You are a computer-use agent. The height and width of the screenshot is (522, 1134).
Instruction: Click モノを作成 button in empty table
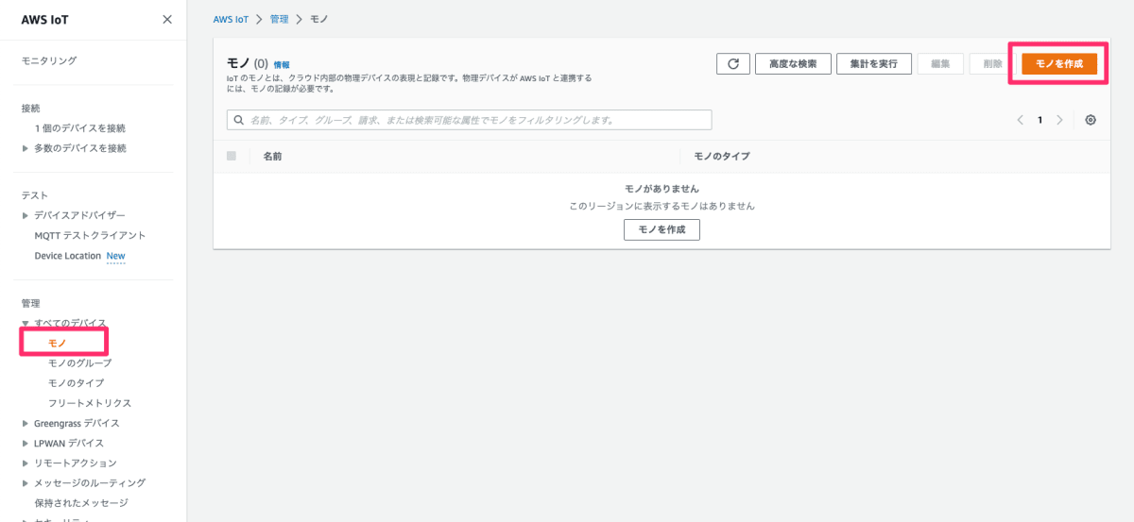pos(661,229)
